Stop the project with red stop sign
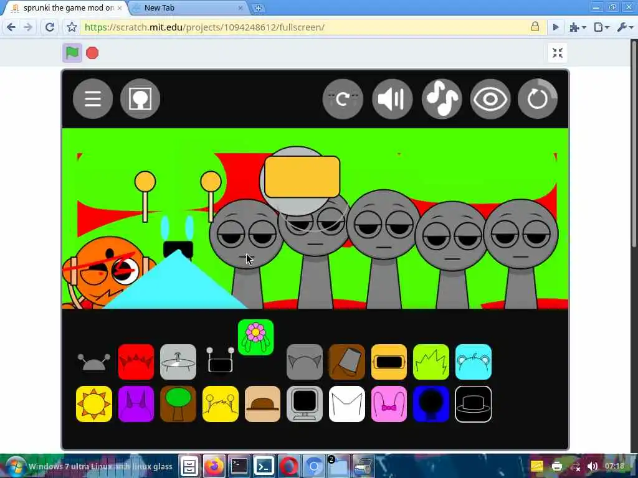638x478 pixels. pos(92,53)
